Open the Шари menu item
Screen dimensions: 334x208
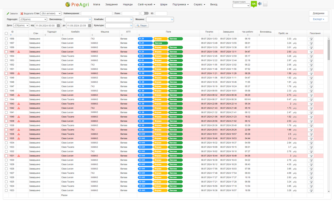click(164, 4)
